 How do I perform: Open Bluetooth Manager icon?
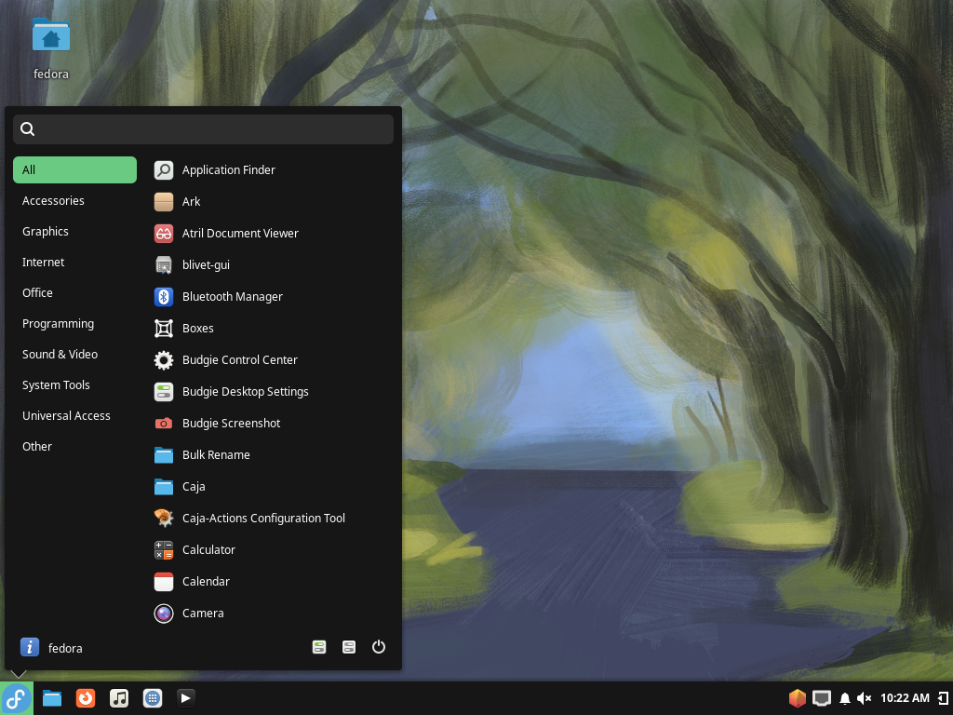point(164,297)
